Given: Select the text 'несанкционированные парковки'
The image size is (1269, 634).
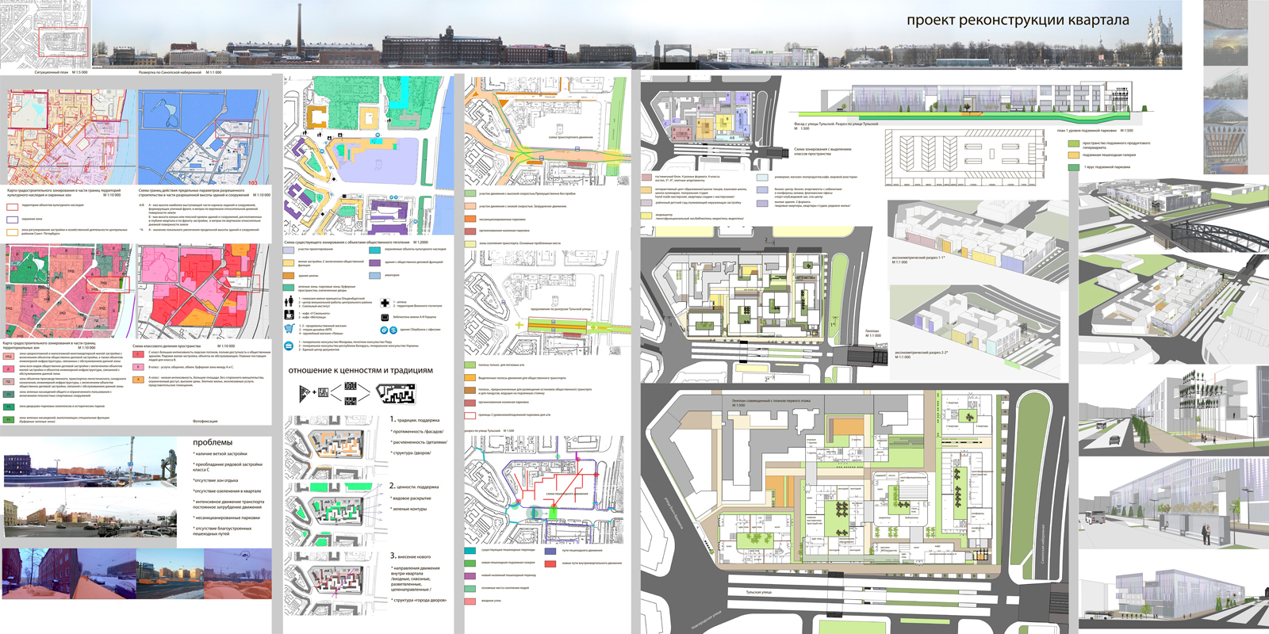Looking at the screenshot, I should (x=228, y=518).
